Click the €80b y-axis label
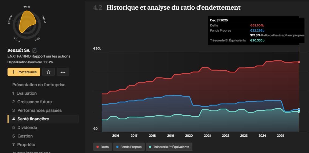The height and width of the screenshot is (153, 309). tap(97, 49)
